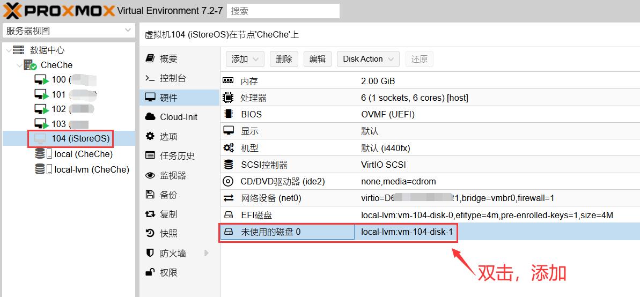Collapse the CheChe node
This screenshot has width=640, height=297.
(x=19, y=65)
